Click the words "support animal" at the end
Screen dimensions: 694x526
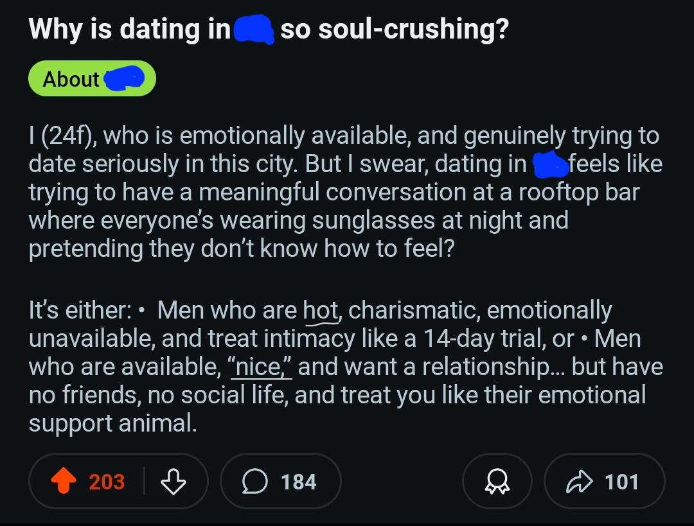pyautogui.click(x=112, y=423)
